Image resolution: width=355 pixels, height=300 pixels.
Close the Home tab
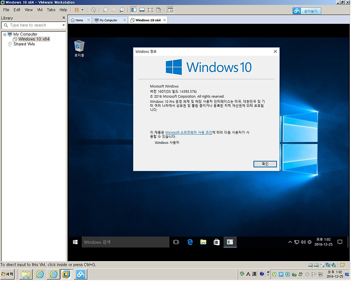89,20
